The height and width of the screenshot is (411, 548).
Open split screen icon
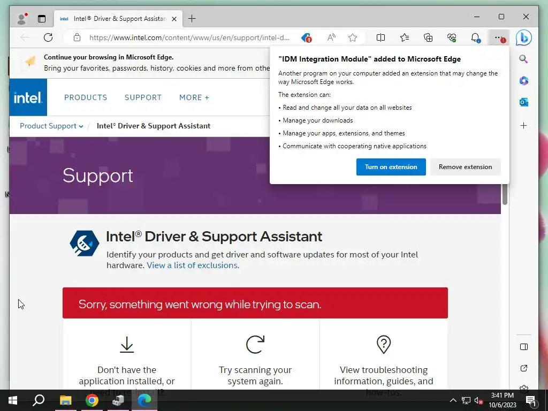pos(380,37)
